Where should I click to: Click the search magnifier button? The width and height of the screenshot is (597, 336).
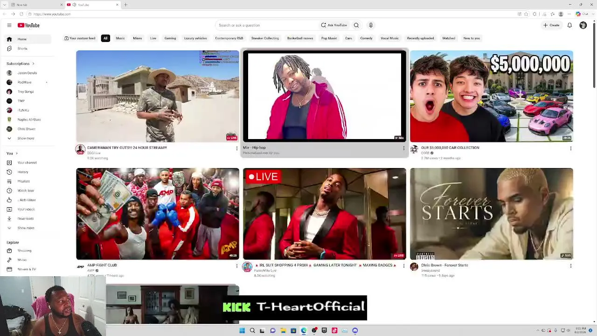(x=356, y=25)
